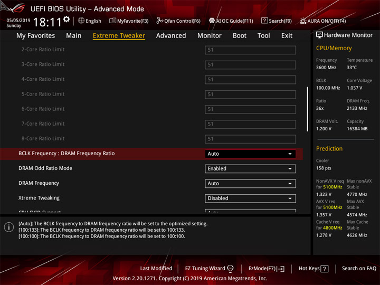Toggle AURA lighting icon
This screenshot has width=380, height=285.
(x=303, y=21)
